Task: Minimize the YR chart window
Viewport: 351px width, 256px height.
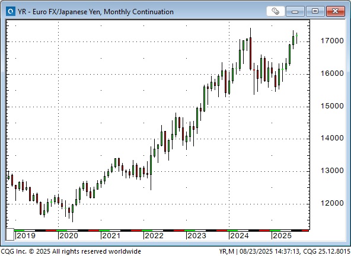Action: 295,11
